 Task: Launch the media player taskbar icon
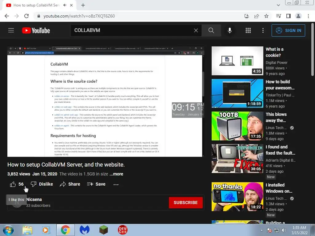point(46,230)
